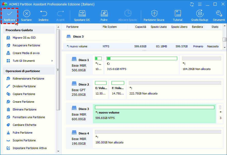Click the title bar refresh icon

192,4
